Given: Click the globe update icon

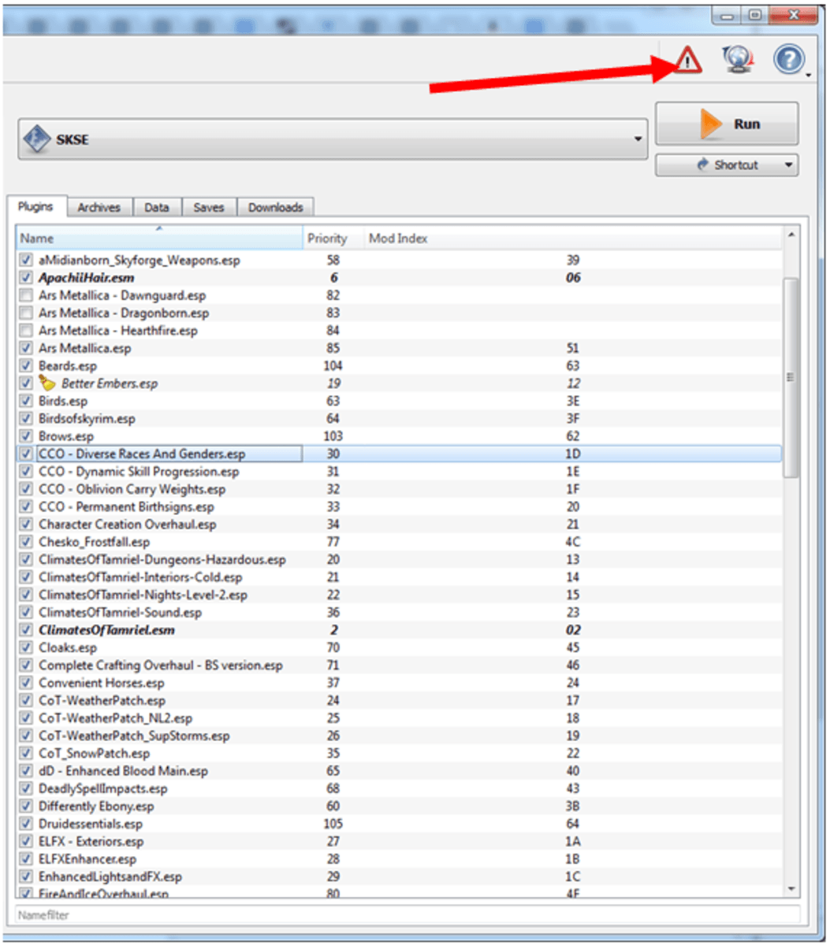Looking at the screenshot, I should [x=737, y=60].
